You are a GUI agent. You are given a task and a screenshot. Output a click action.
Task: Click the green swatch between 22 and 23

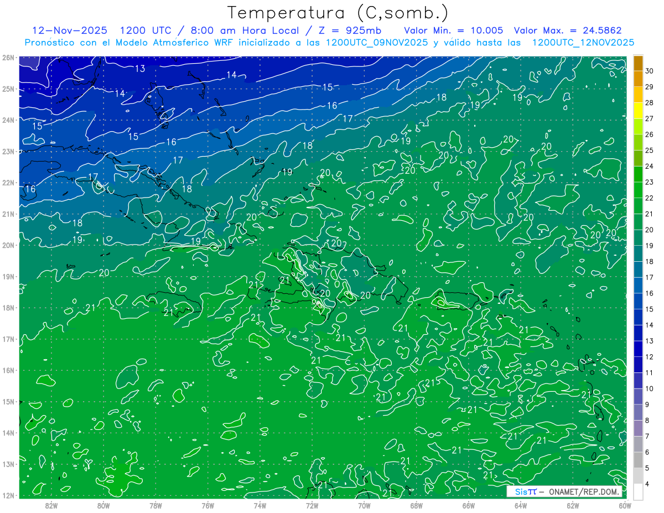[638, 190]
